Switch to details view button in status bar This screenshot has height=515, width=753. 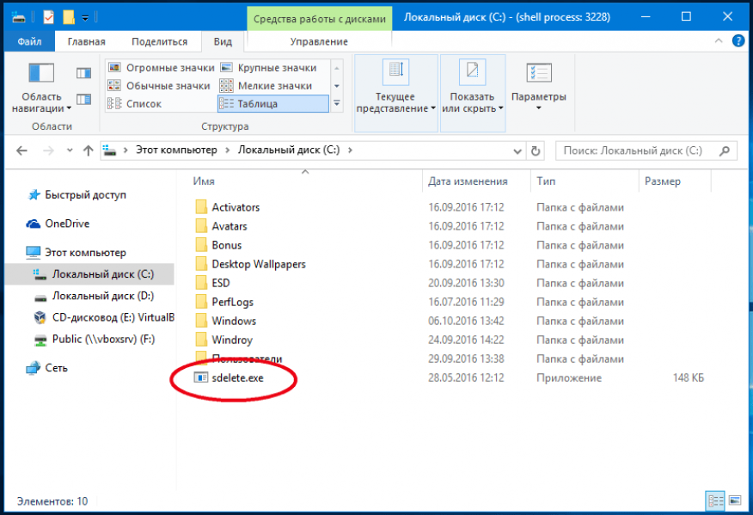715,500
